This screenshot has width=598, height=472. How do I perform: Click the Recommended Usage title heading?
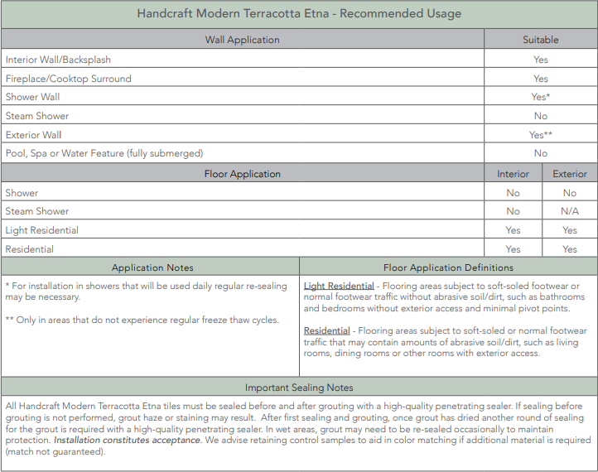299,14
